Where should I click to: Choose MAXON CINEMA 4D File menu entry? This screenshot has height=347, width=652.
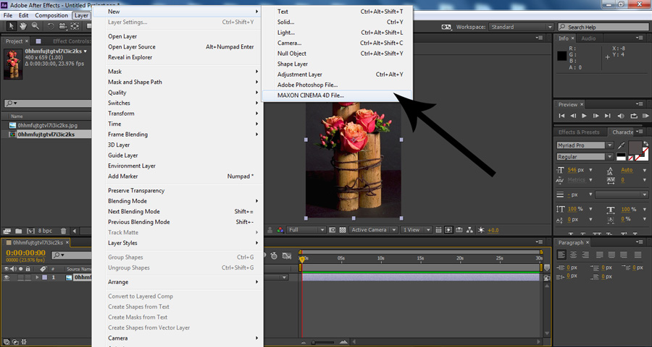coord(337,95)
